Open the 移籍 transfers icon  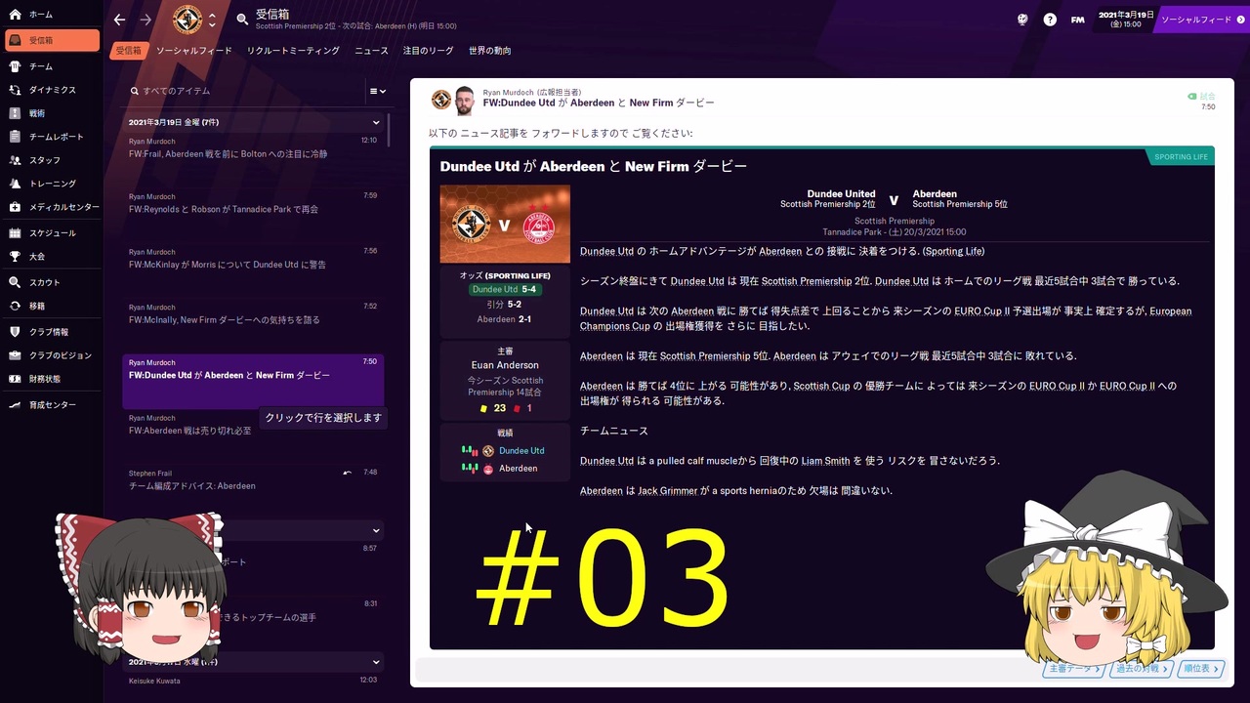pos(15,306)
